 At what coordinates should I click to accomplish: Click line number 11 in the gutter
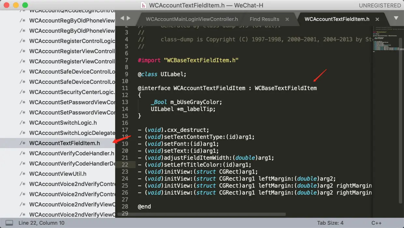coord(125,88)
